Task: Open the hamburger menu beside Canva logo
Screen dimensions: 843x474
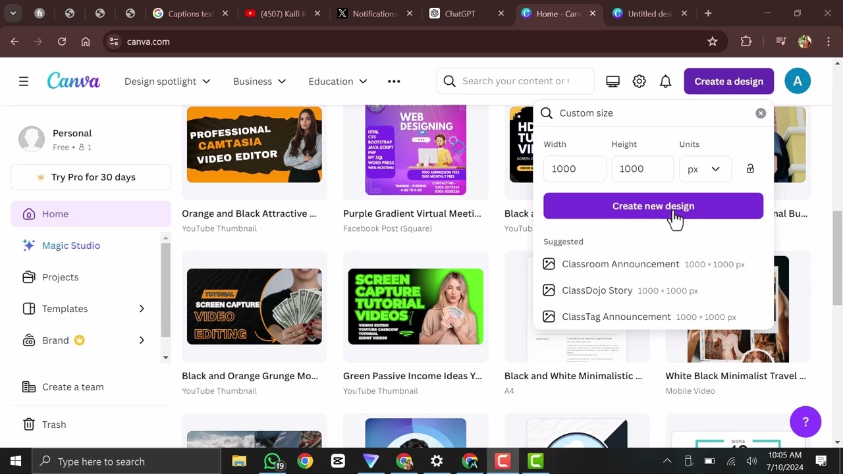Action: point(24,82)
